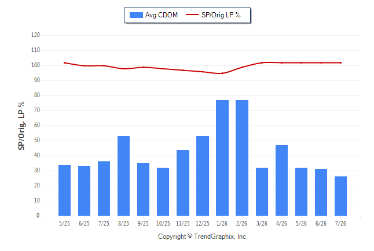Select the 12/25 blue bar
This screenshot has width=374, height=251.
tap(203, 176)
